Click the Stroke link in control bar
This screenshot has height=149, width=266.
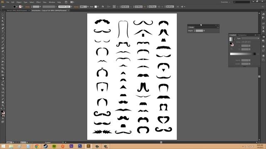coord(27,7)
